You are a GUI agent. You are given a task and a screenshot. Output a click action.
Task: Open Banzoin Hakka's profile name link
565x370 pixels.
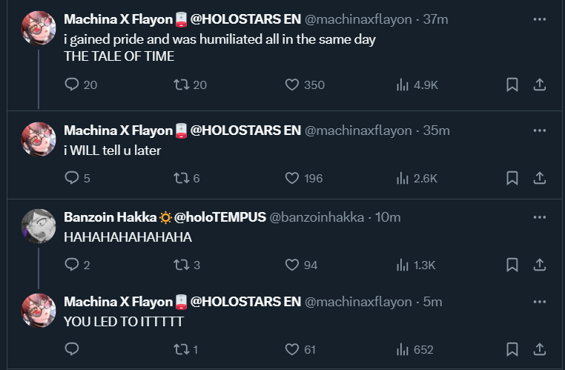tap(110, 217)
